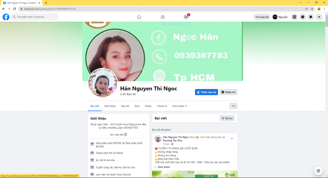This screenshot has width=328, height=178.
Task: Open the pinned post three-dots menu
Action: click(x=232, y=139)
